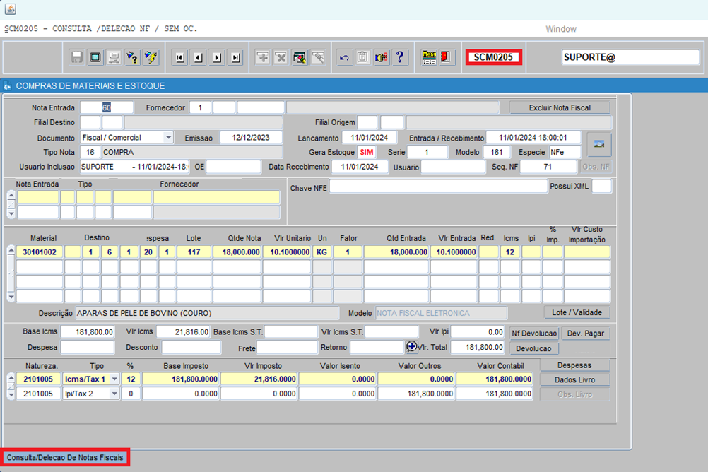Click the SCM0205 program code field
The height and width of the screenshot is (472, 708).
(x=493, y=57)
